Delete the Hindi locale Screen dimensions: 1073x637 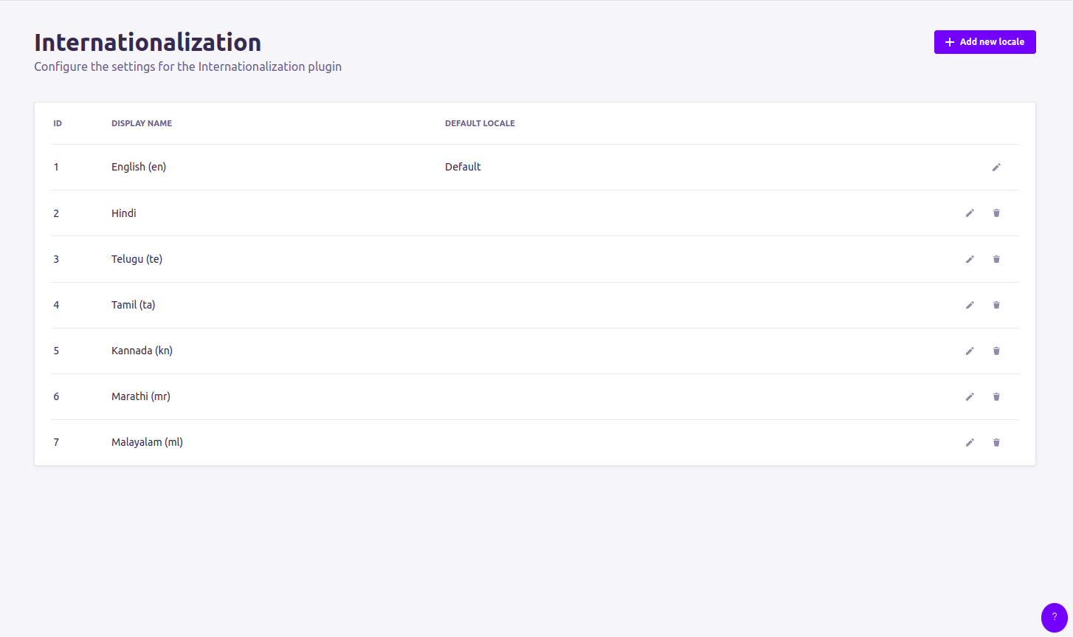pyautogui.click(x=996, y=213)
